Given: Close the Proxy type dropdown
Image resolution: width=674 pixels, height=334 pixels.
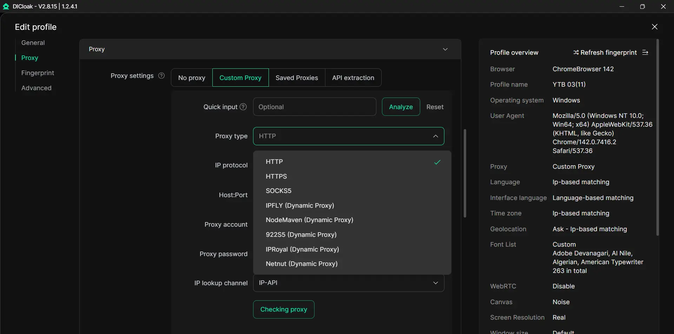Looking at the screenshot, I should click(435, 136).
